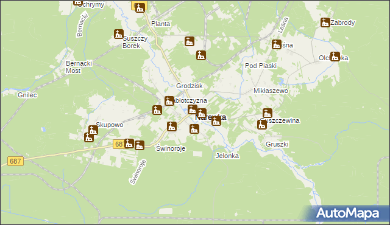Click the rotated Świnoroje stream label
The width and height of the screenshot is (390, 225).
click(x=138, y=172)
